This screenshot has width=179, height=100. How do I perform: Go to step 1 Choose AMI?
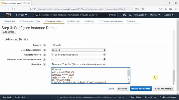click(9, 21)
